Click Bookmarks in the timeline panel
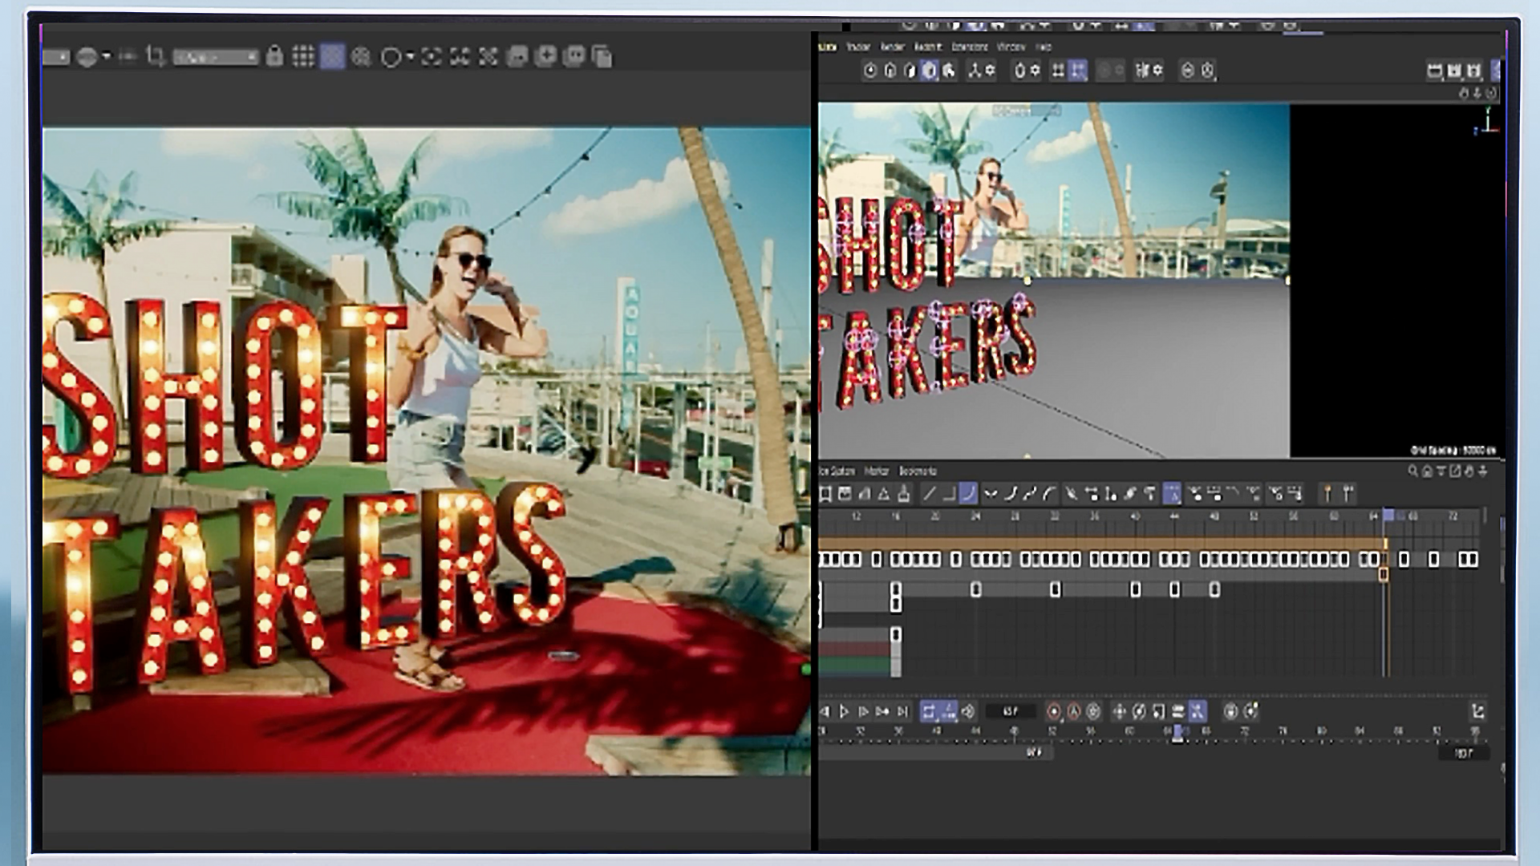Screen dimensions: 1540x866 (x=918, y=471)
